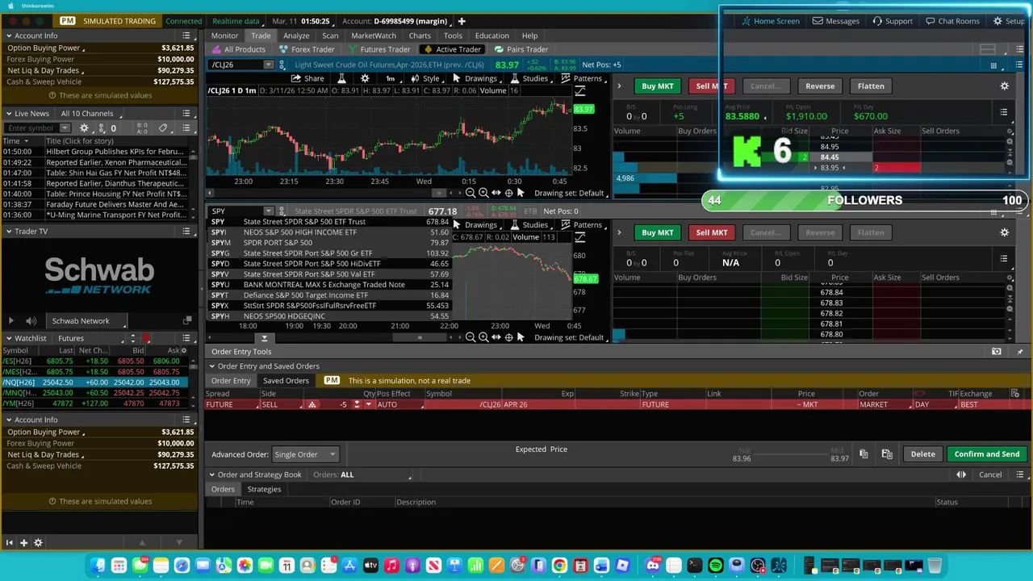Select SPYG row in the symbol suggestion list

coord(329,253)
